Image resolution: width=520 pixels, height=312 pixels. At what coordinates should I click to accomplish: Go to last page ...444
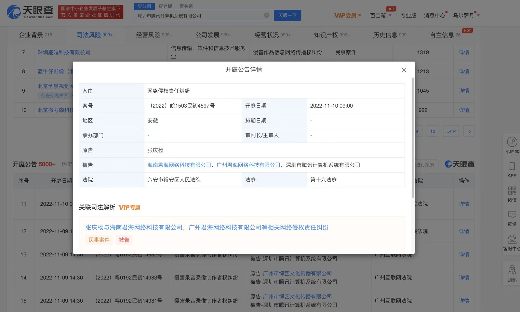pos(451,131)
